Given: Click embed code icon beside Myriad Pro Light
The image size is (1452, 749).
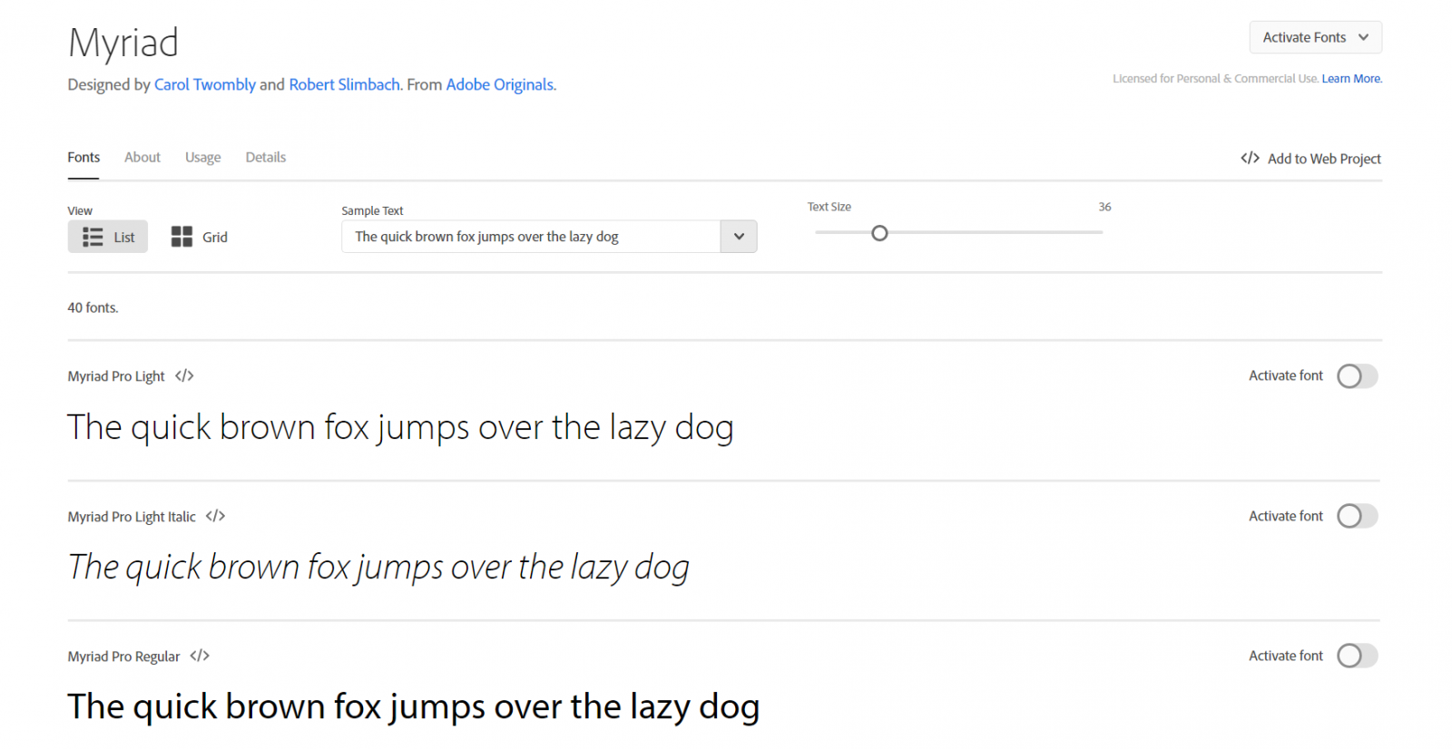Looking at the screenshot, I should pyautogui.click(x=184, y=375).
